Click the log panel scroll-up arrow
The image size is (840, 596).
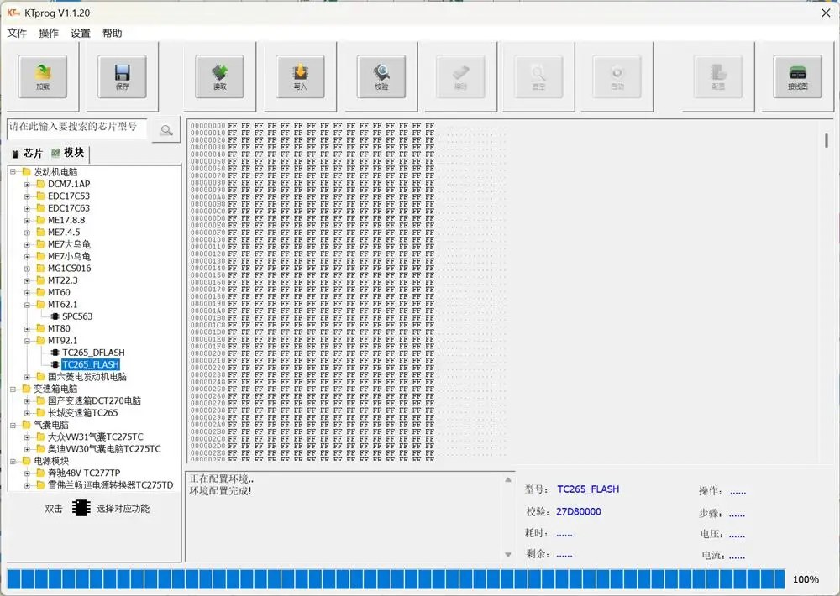508,480
